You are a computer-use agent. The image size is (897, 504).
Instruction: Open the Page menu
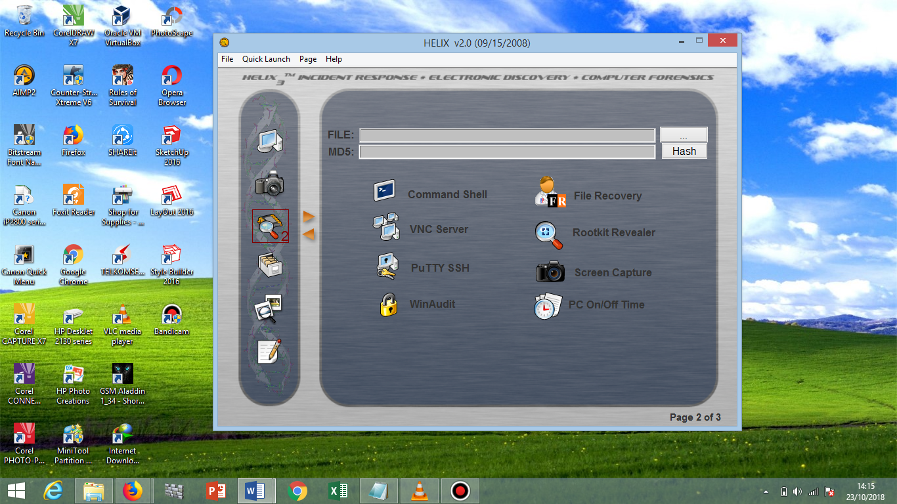[x=307, y=58]
